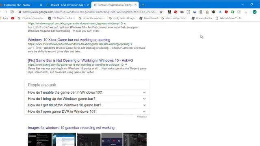Open the 'omfg hello - Google' bookmark
Image resolution: width=260 pixels, height=146 pixels.
tap(122, 18)
